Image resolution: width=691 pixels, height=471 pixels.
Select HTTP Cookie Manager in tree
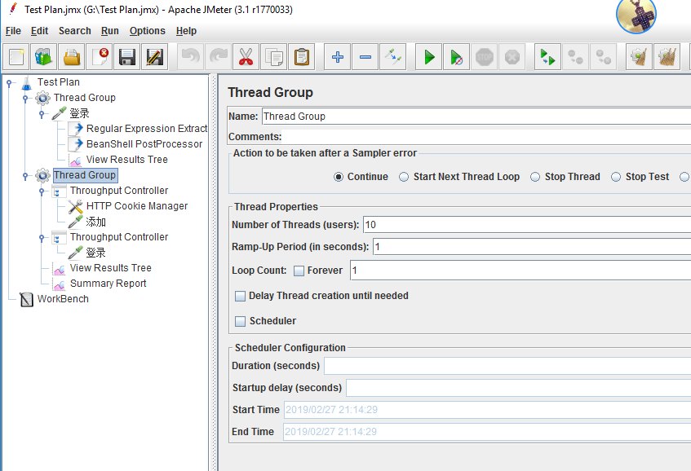point(137,206)
